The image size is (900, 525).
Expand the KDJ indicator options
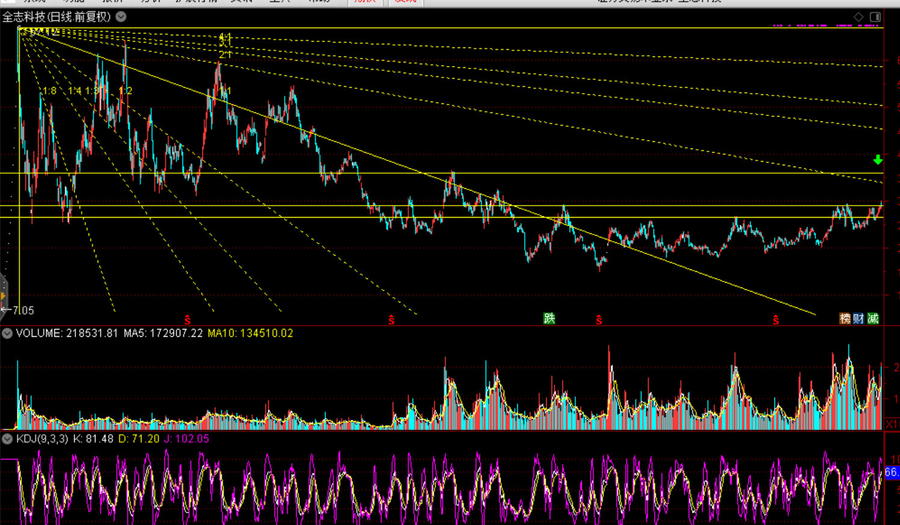pyautogui.click(x=7, y=439)
